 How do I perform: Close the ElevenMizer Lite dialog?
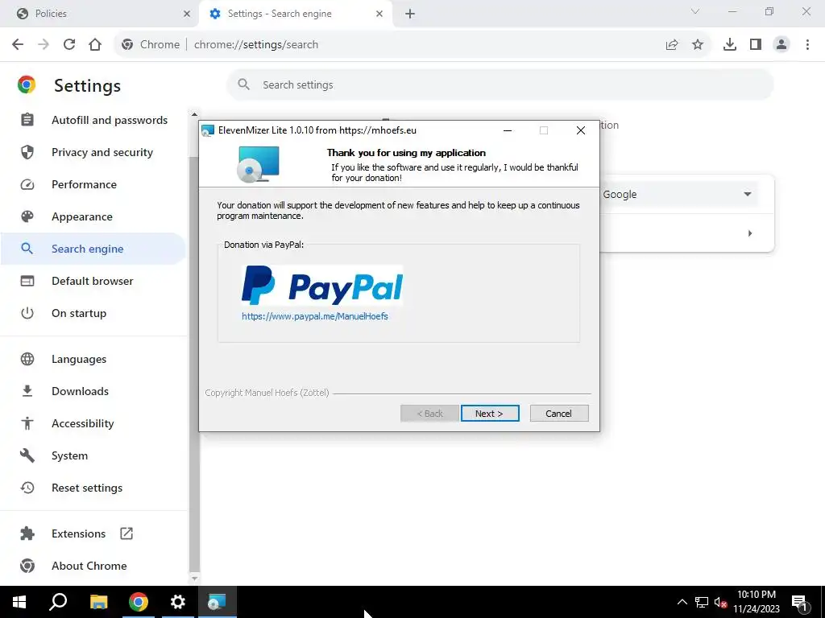581,130
